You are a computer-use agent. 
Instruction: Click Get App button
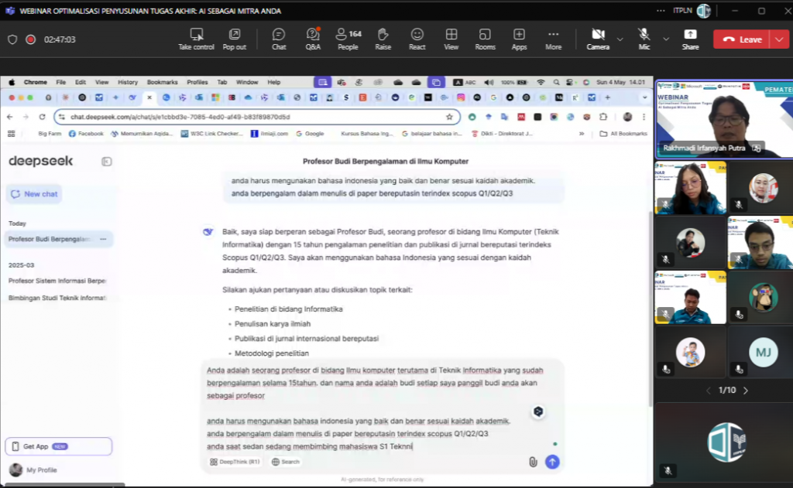[x=59, y=446]
